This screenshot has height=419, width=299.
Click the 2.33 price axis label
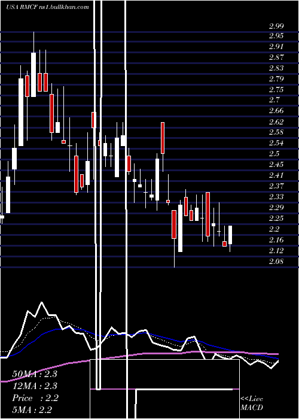tap(276, 197)
